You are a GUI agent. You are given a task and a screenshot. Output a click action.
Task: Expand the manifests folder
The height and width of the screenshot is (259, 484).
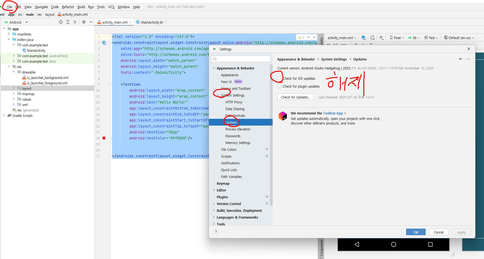[x=9, y=34]
